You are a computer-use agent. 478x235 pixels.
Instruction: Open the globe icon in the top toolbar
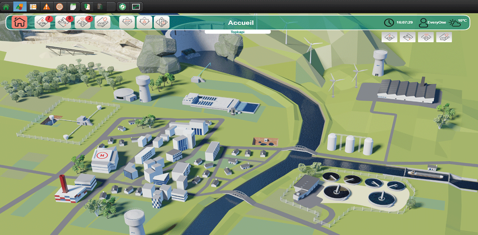59,6
